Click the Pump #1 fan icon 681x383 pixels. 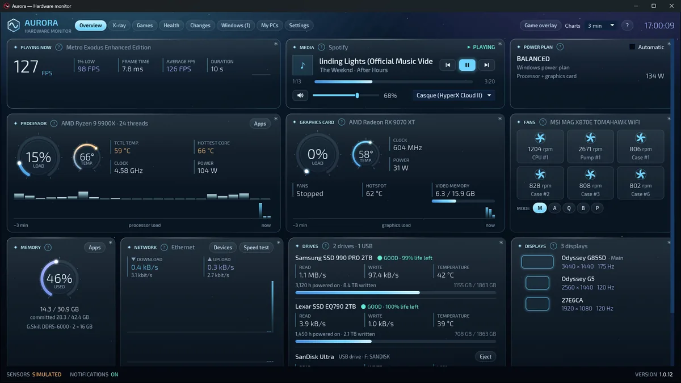590,138
